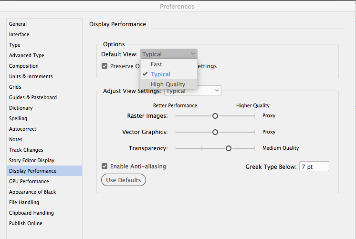356x239 pixels.
Task: Click the Greek Type Below input field
Action: tap(314, 166)
